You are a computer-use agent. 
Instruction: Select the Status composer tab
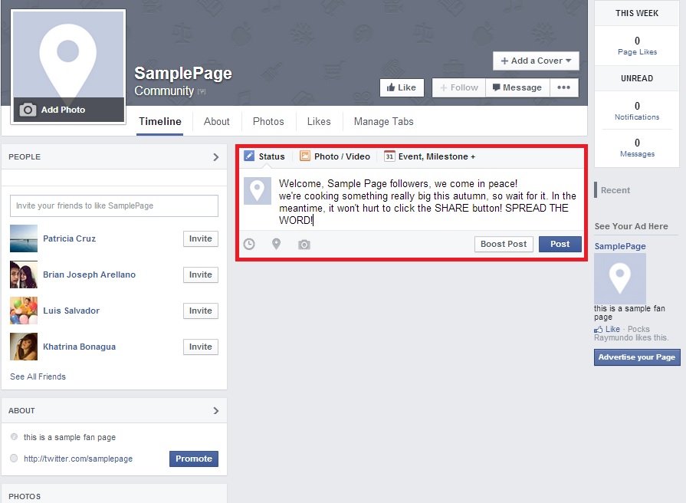(x=264, y=156)
